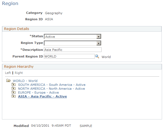Click the Region Details section header
The width and height of the screenshot is (164, 130).
click(x=82, y=29)
